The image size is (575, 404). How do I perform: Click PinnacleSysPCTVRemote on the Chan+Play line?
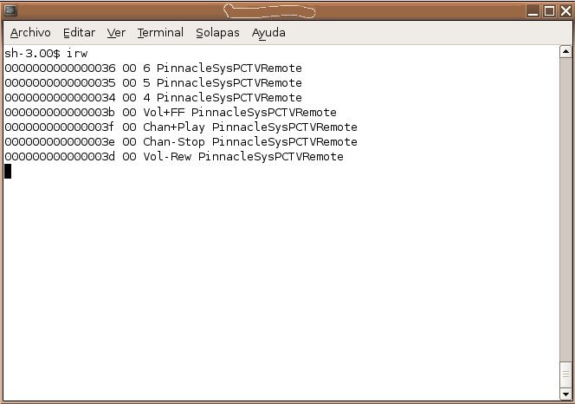click(x=285, y=127)
